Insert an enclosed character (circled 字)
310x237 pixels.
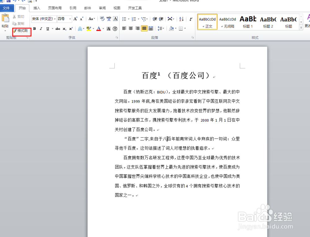pos(115,29)
